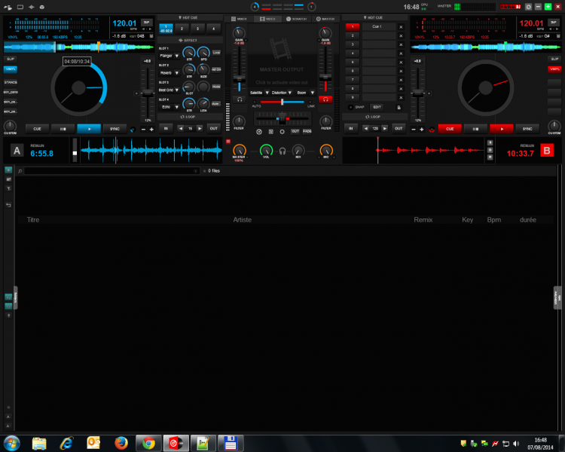565x452 pixels.
Task: Select the MASTER tab in center panel
Action: pyautogui.click(x=322, y=18)
